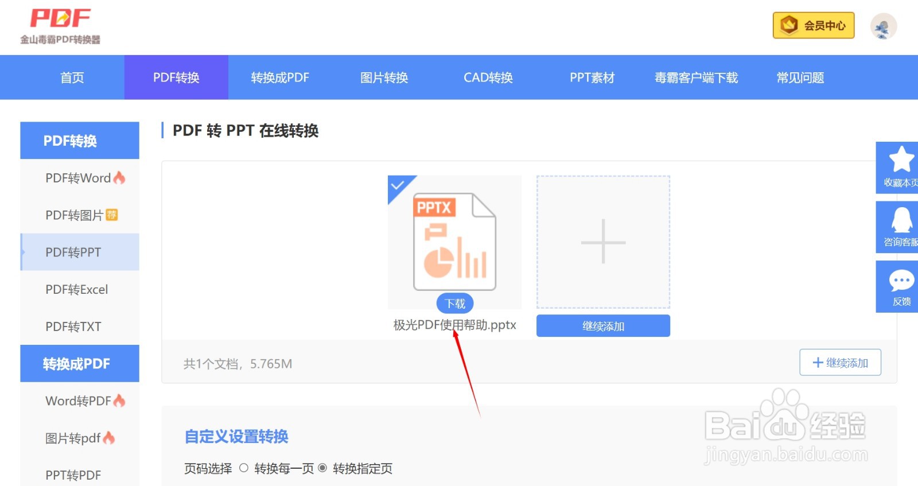Select PPT转PDF sidebar item
The image size is (918, 486).
(x=80, y=475)
